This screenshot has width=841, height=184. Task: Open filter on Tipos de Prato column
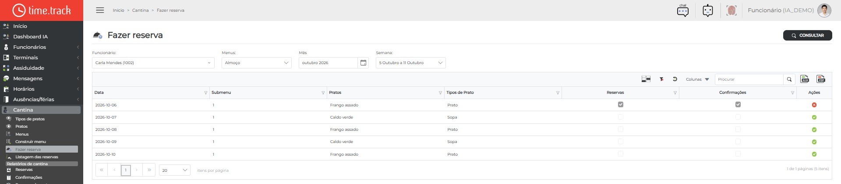(558, 93)
